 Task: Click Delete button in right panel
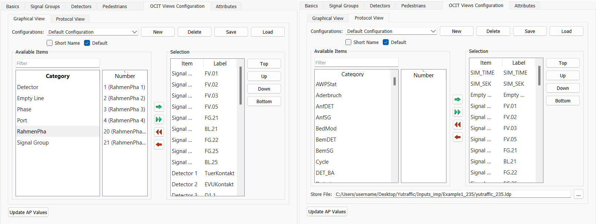[493, 31]
